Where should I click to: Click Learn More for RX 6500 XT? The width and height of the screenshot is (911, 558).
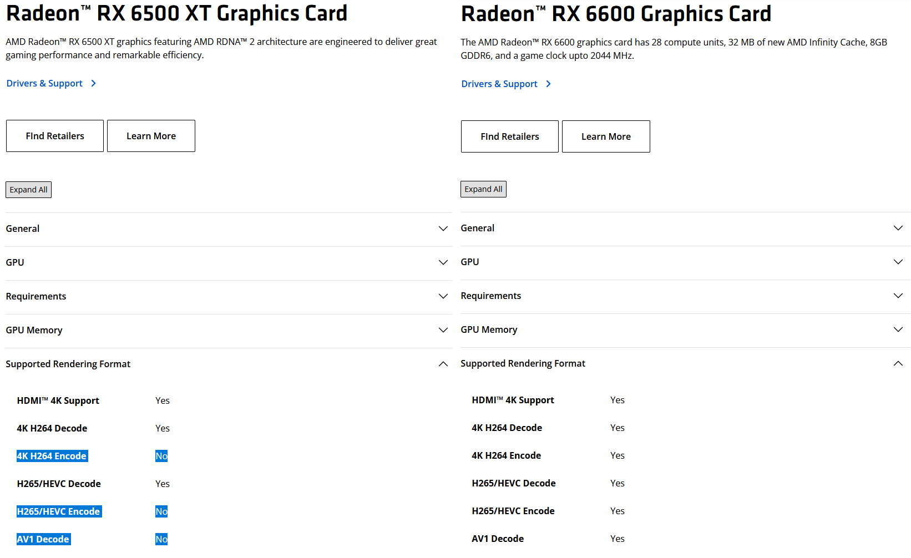[151, 136]
